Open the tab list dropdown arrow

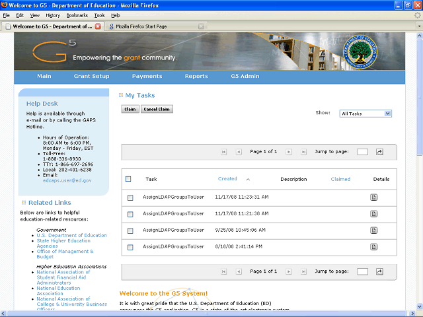419,26
